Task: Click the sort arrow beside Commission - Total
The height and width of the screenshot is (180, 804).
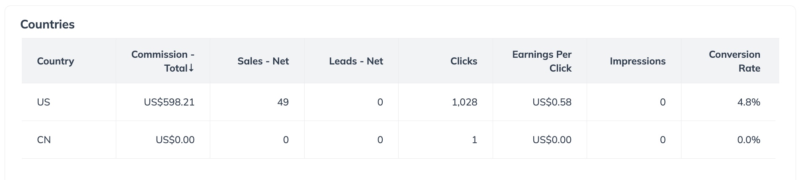Action: [x=191, y=68]
